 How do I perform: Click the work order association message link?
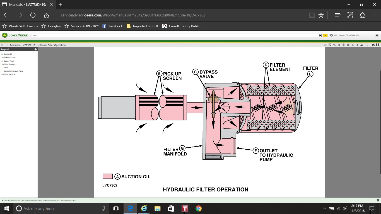tap(39, 200)
